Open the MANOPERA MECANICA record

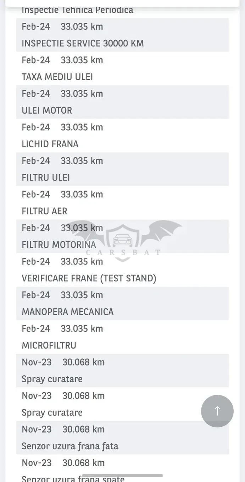pos(122,303)
